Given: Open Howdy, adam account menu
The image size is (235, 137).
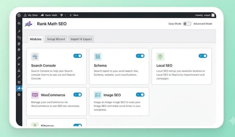Looking at the screenshot, I should [205, 15].
